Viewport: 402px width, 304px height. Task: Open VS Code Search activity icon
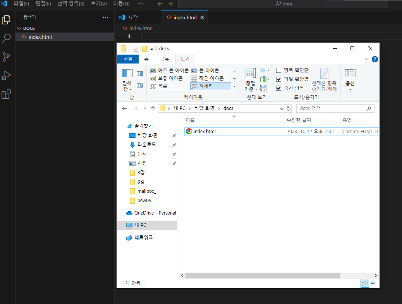[6, 38]
